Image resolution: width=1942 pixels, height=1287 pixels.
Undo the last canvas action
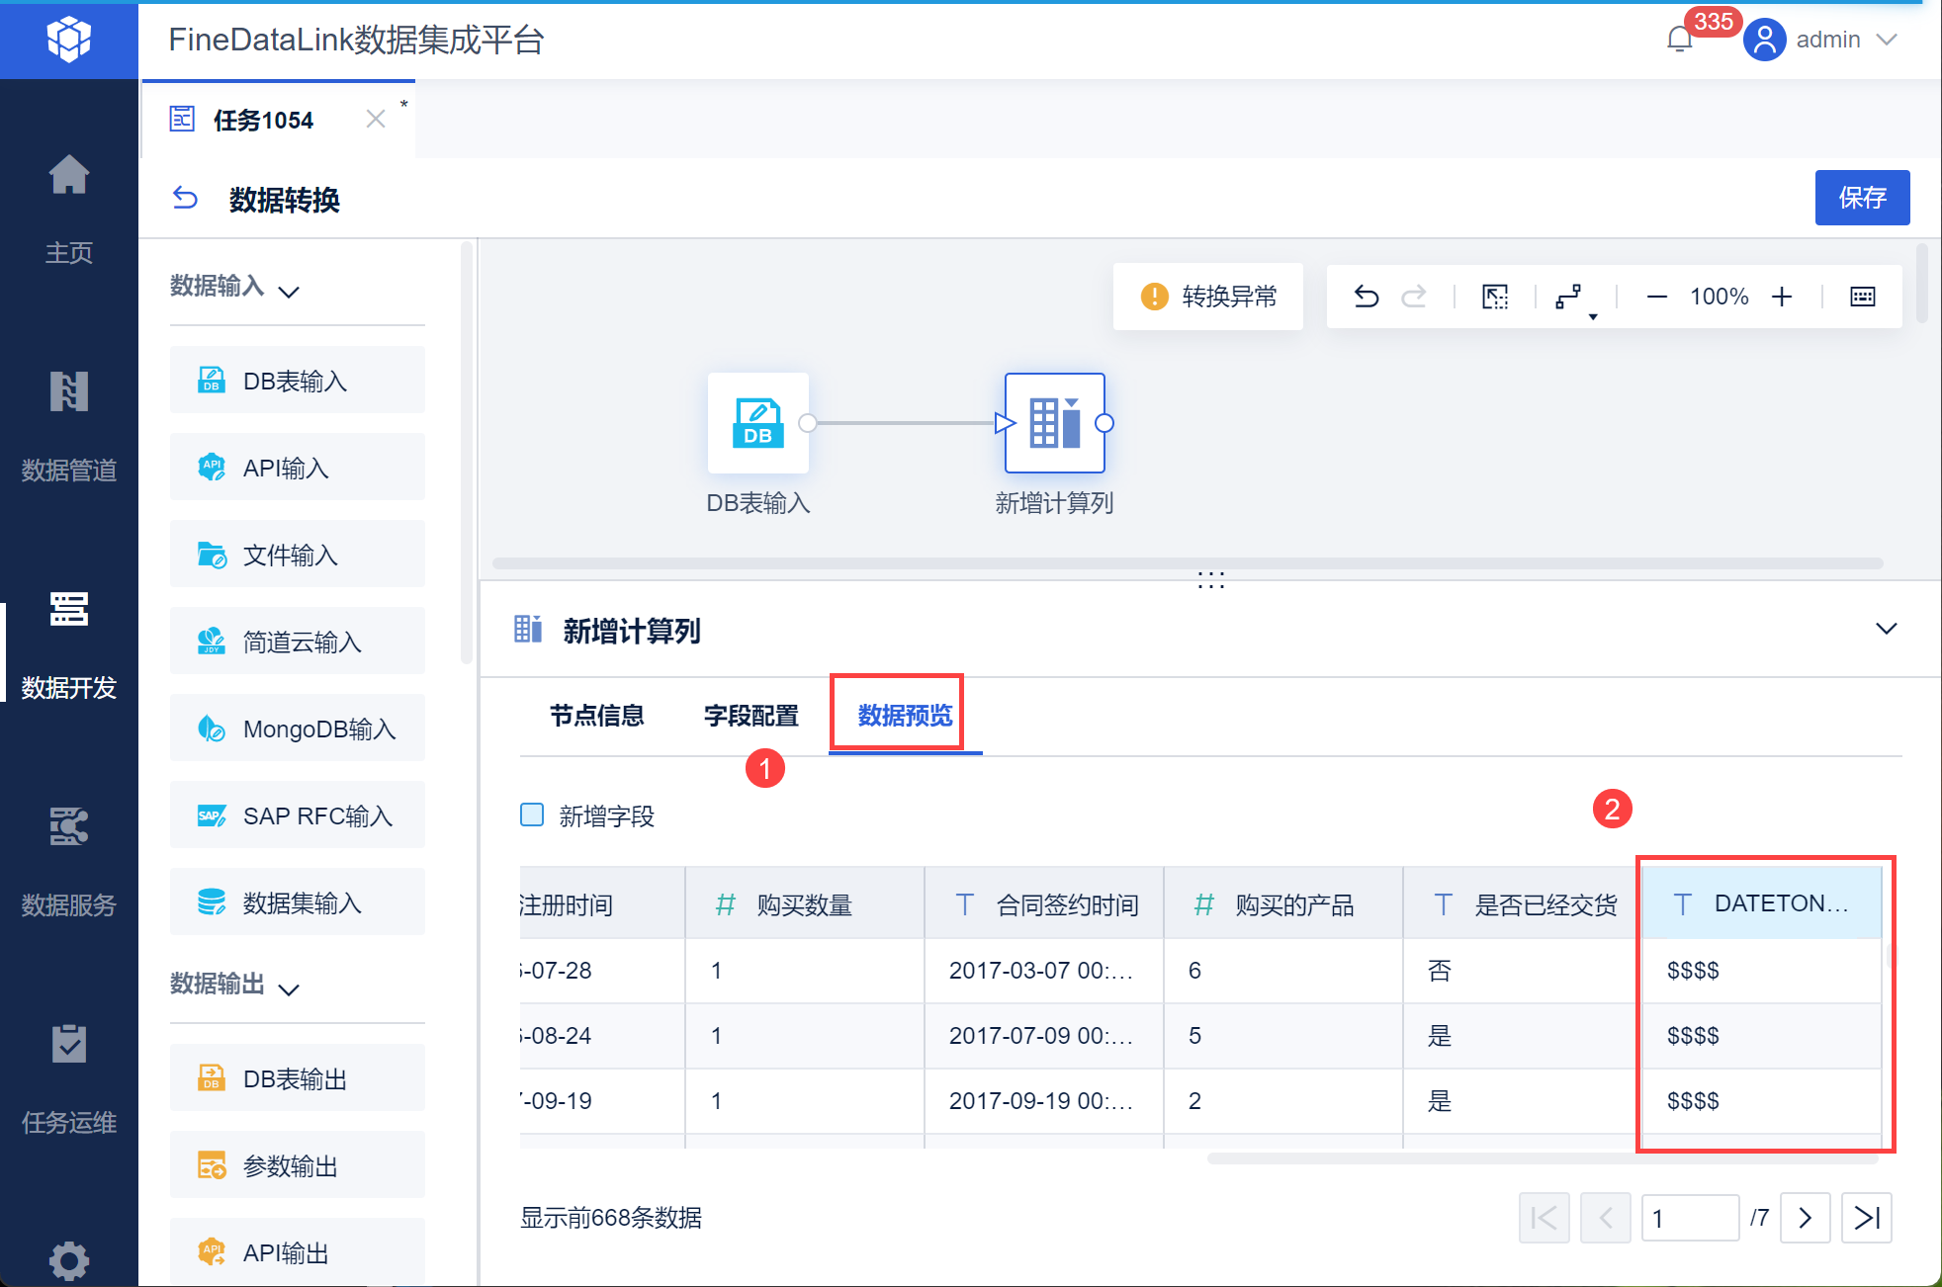[1367, 297]
